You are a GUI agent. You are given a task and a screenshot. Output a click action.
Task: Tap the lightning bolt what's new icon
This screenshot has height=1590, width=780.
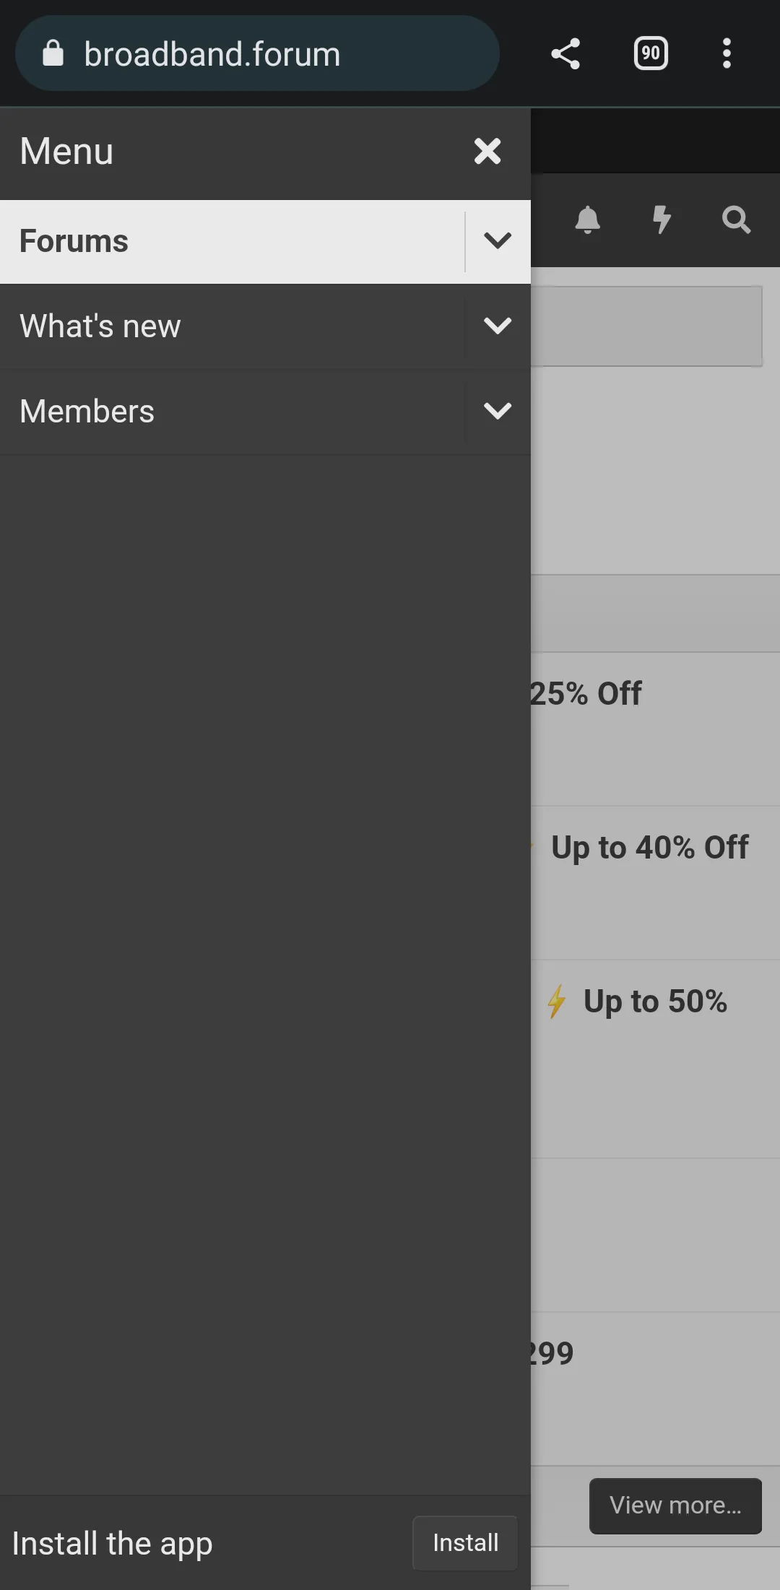pyautogui.click(x=662, y=220)
